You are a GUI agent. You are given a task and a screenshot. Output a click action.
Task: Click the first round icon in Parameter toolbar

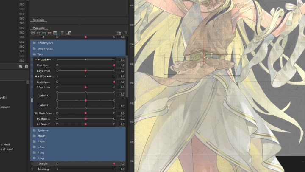[x=33, y=33]
